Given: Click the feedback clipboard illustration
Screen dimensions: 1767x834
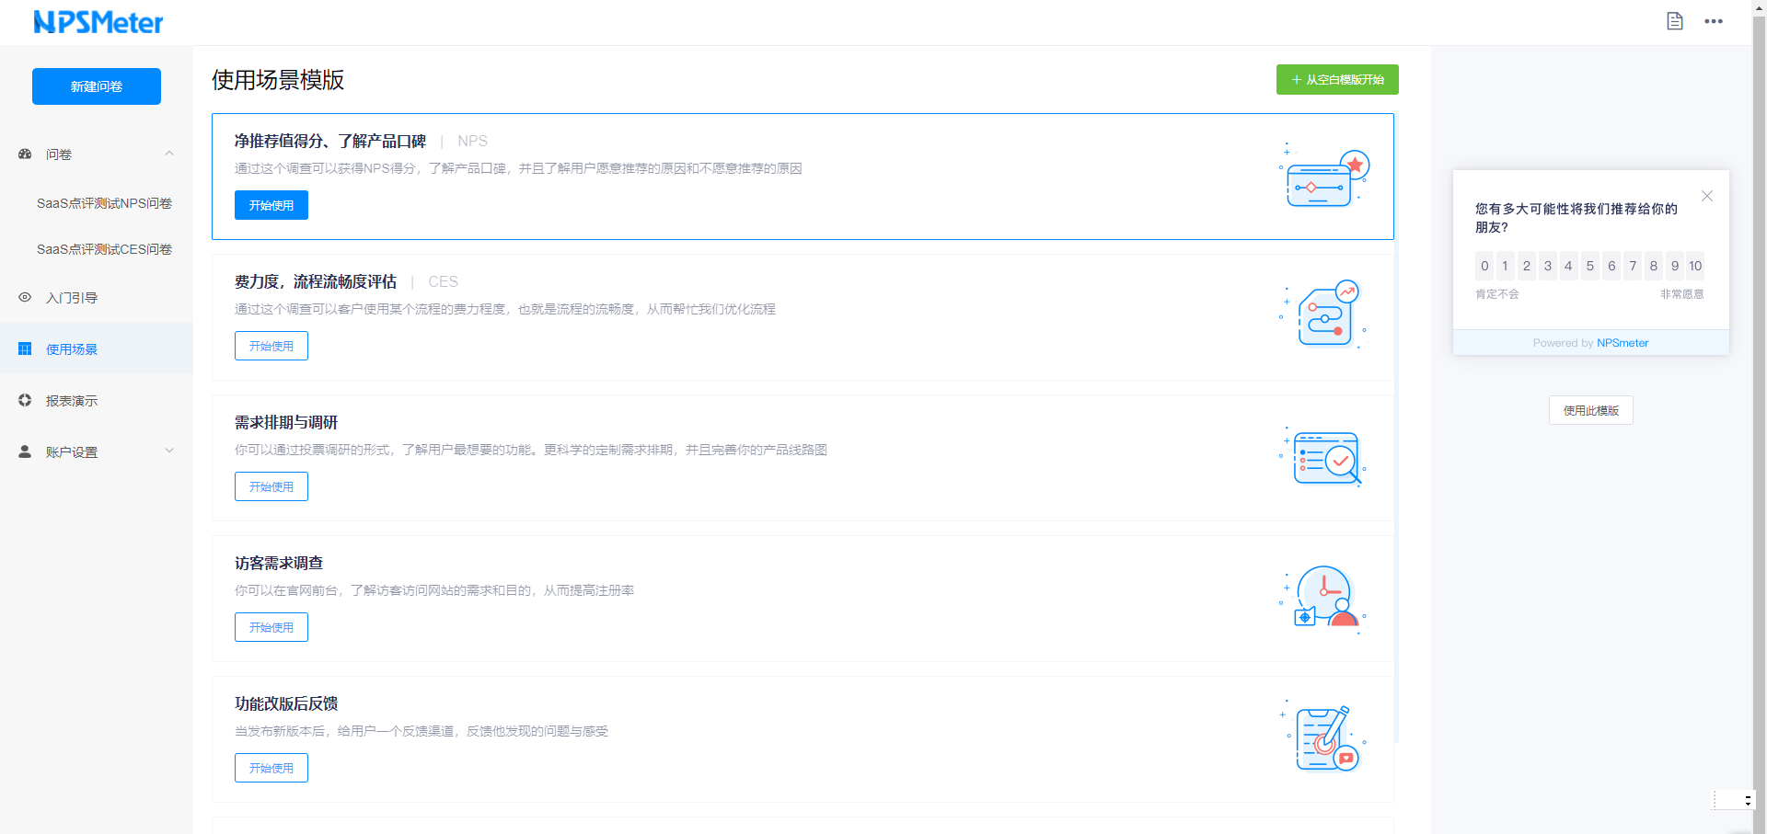Looking at the screenshot, I should 1326,738.
